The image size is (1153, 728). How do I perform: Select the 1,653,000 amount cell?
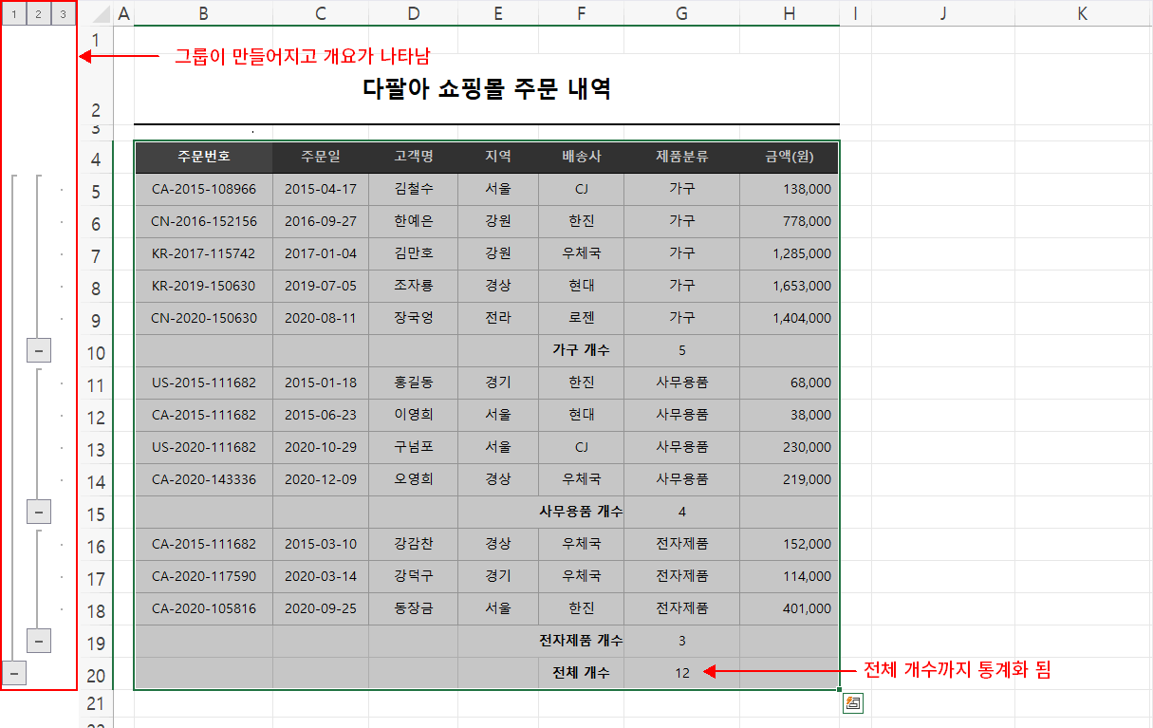[789, 286]
